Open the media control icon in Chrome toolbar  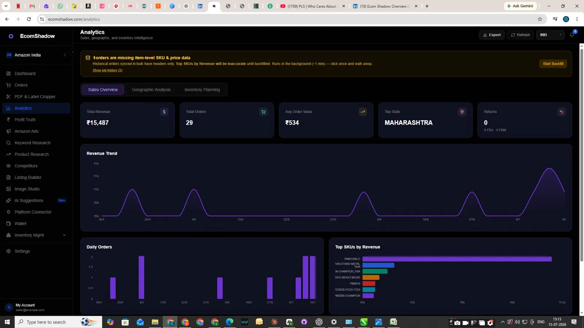click(555, 19)
